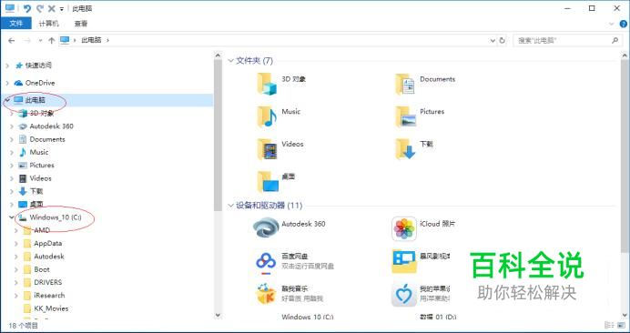This screenshot has width=630, height=333.
Task: Collapse the 文件夹 (7) group header
Action: click(x=230, y=61)
